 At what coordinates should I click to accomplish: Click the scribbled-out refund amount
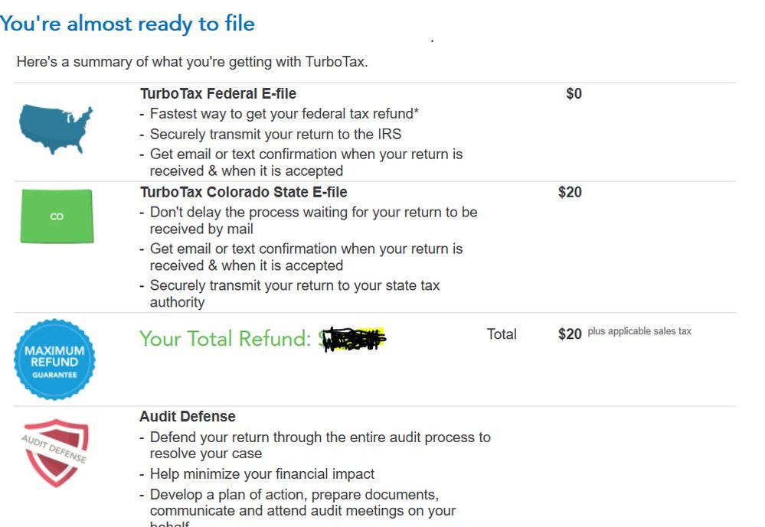click(353, 339)
